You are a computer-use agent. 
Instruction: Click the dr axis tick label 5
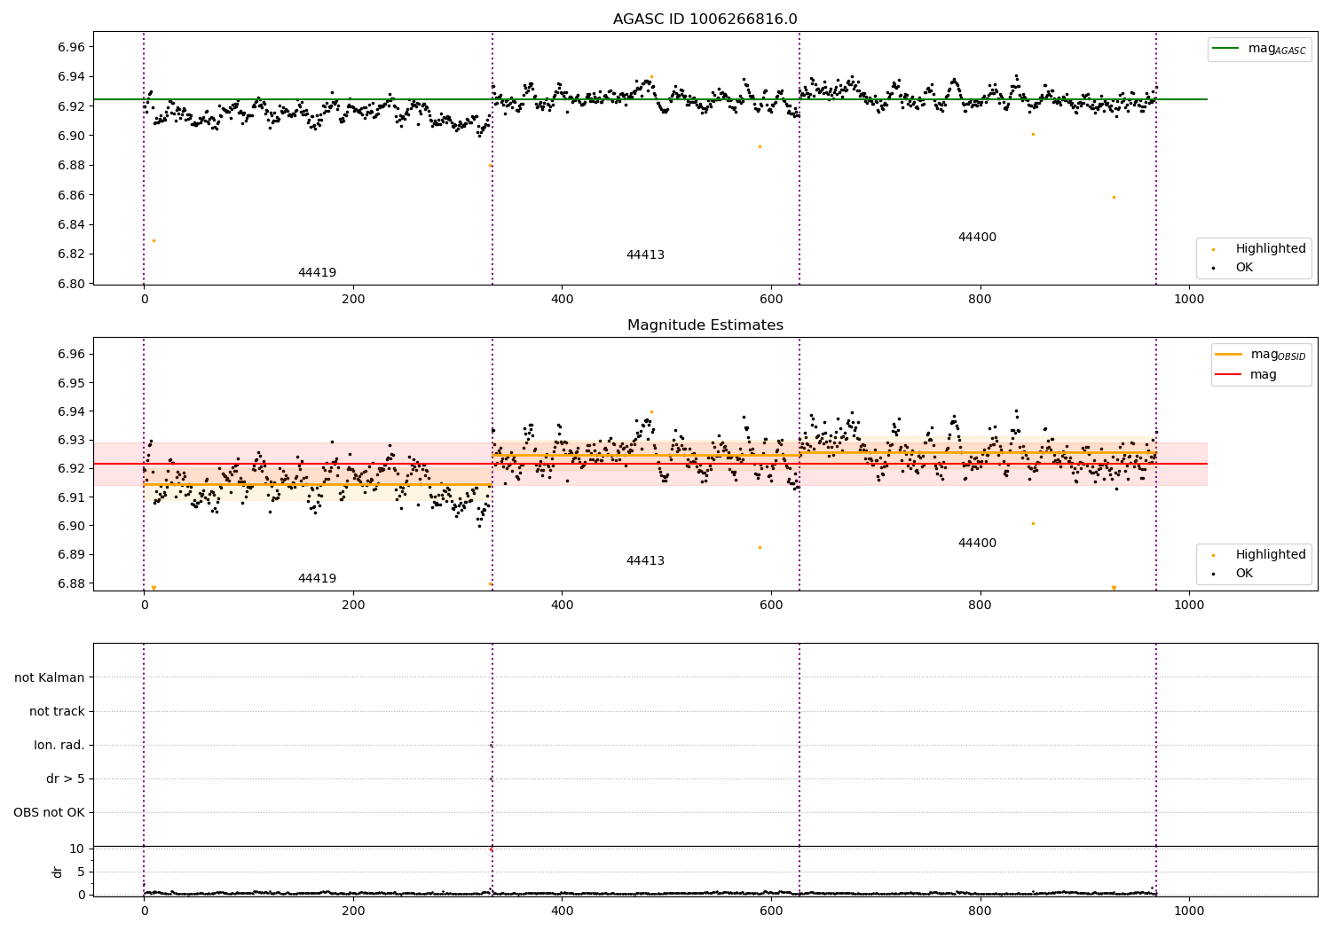coord(81,872)
